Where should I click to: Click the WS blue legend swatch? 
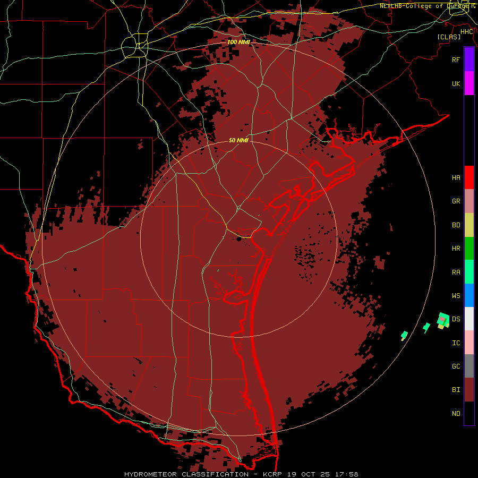[x=469, y=295]
